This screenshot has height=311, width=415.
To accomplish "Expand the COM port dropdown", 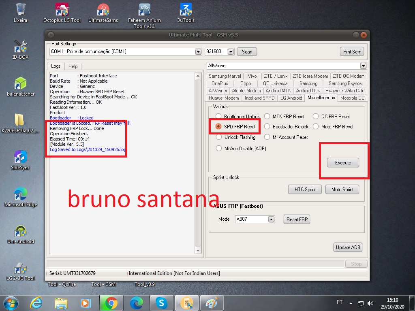I will [x=198, y=51].
